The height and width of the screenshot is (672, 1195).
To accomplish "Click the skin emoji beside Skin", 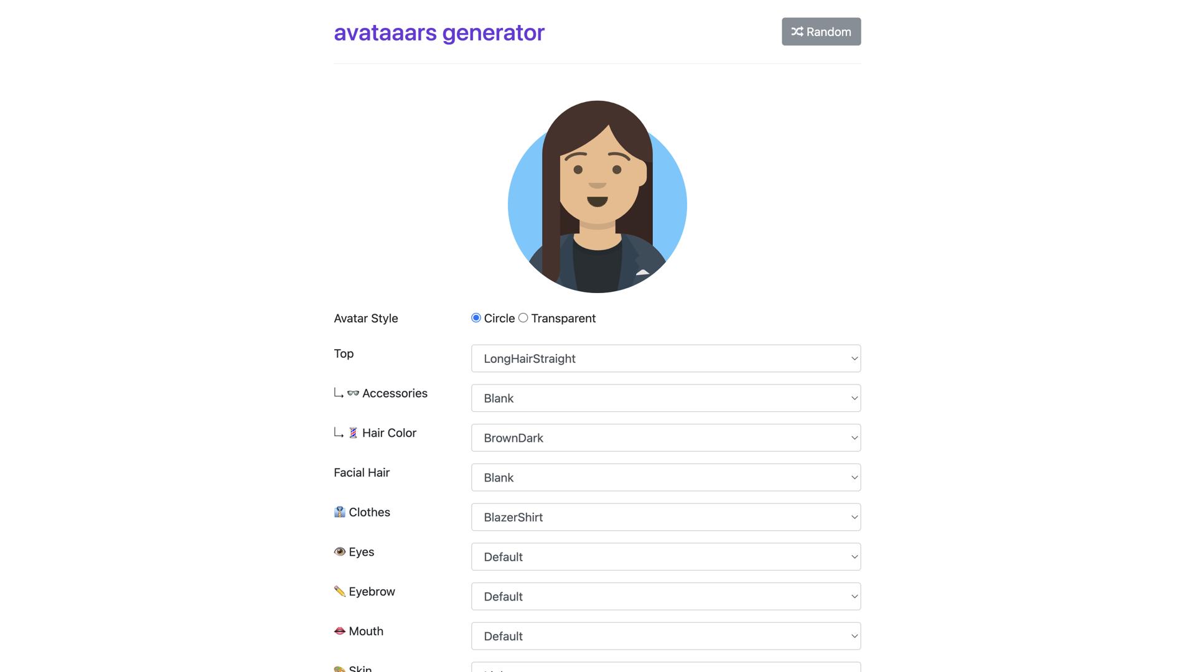I will point(339,668).
